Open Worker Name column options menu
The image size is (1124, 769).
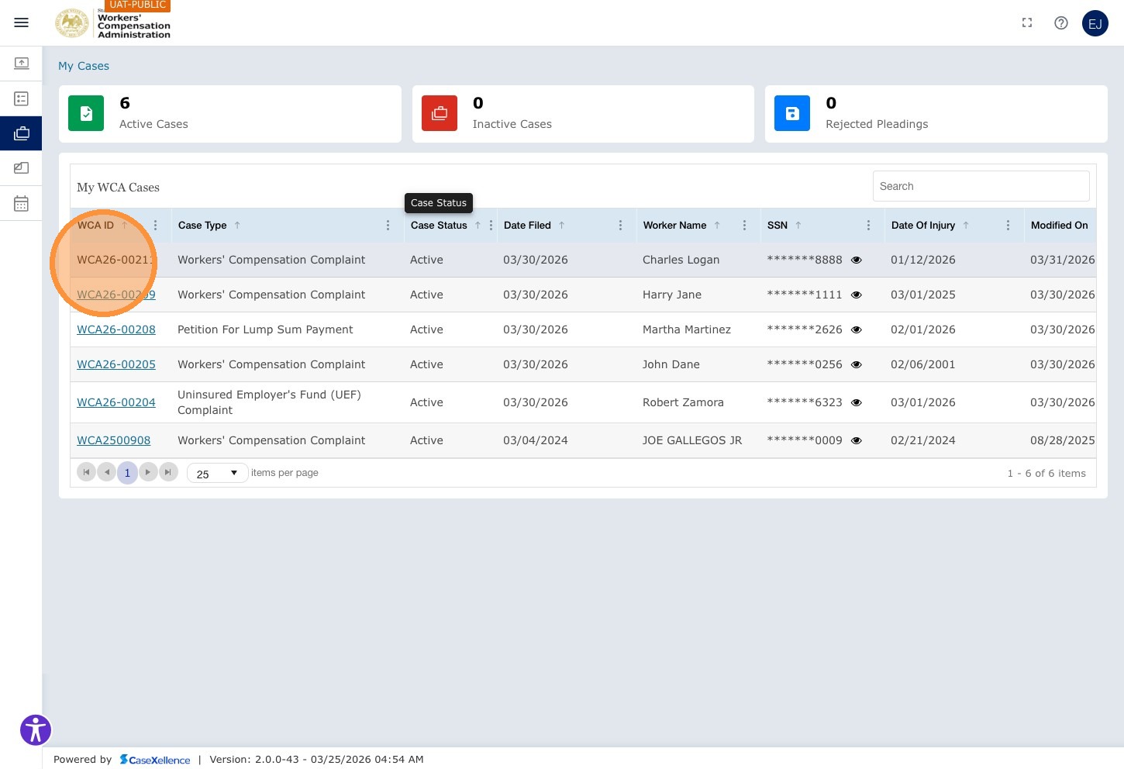click(744, 226)
